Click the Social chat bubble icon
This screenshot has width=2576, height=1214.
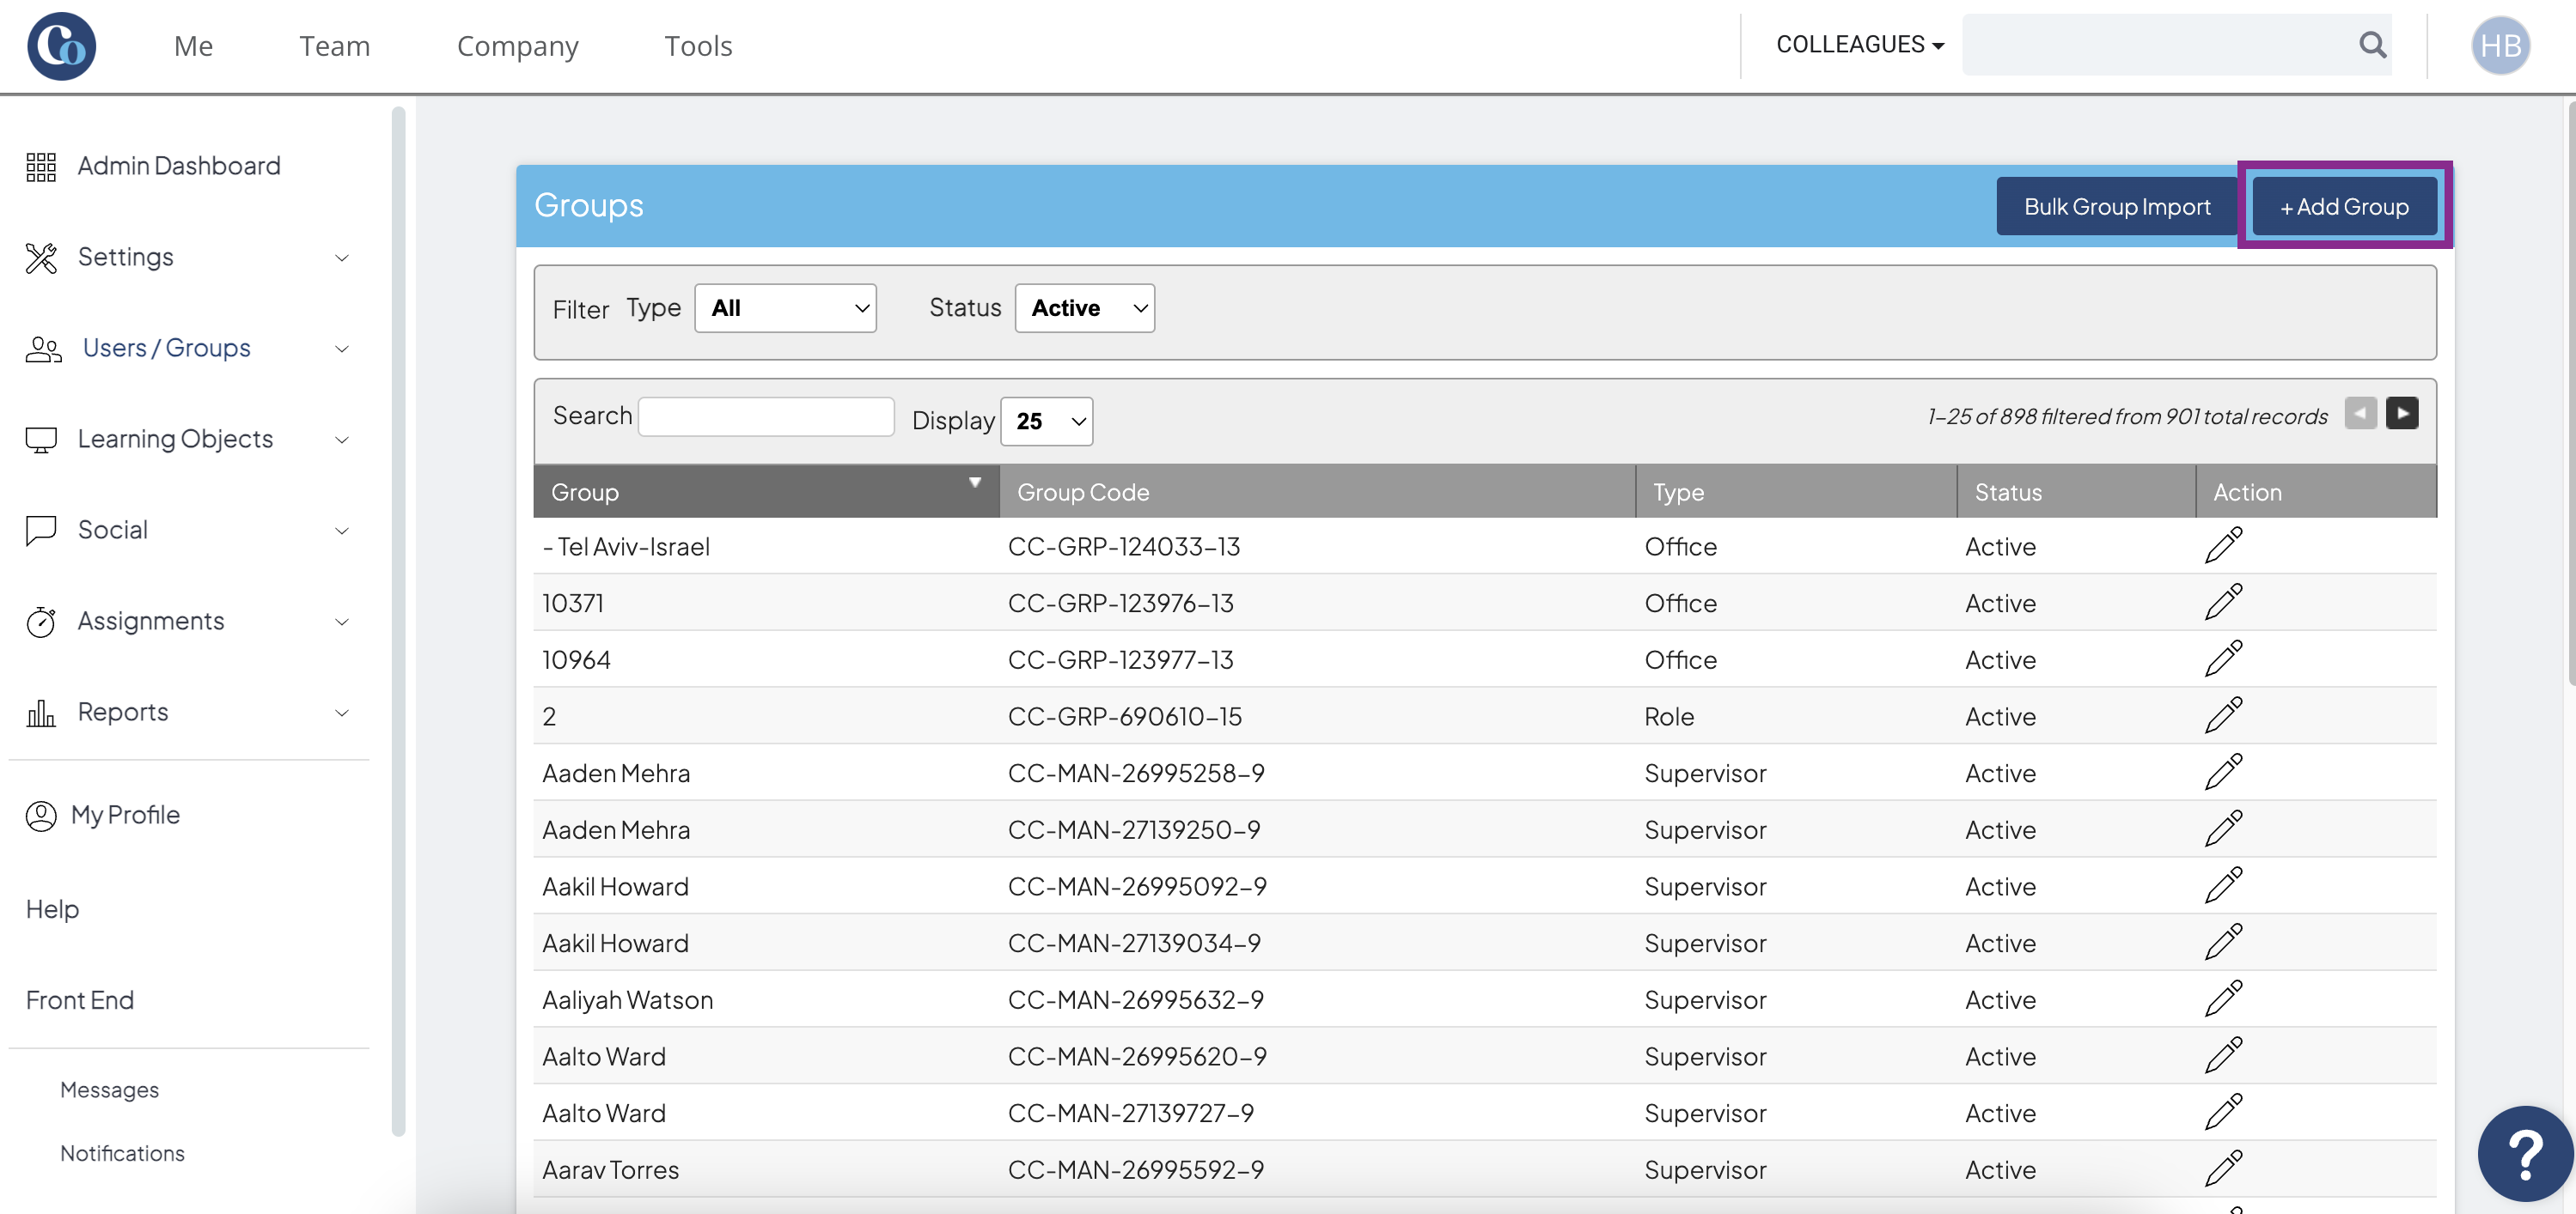tap(41, 531)
